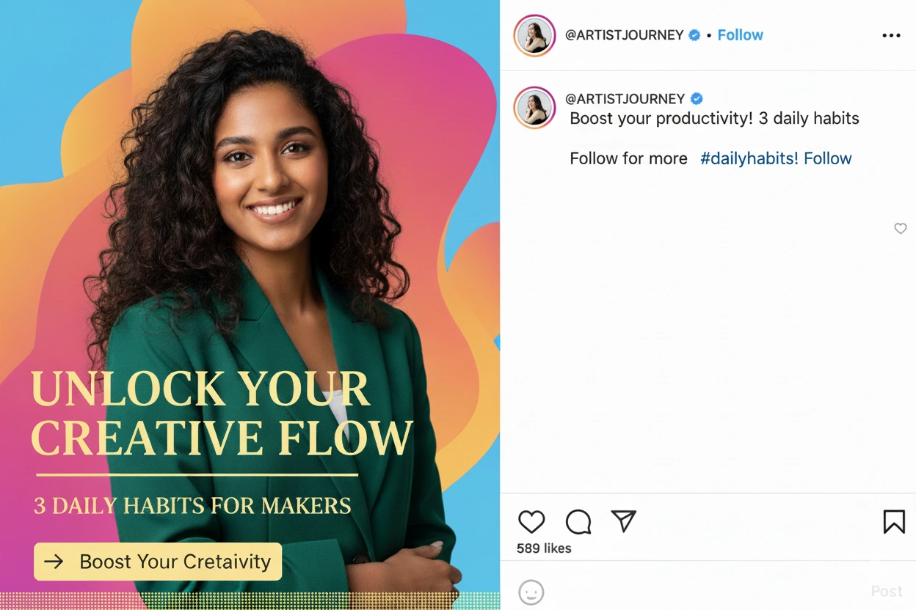
Task: Toggle like state on the post heart
Action: pos(531,522)
